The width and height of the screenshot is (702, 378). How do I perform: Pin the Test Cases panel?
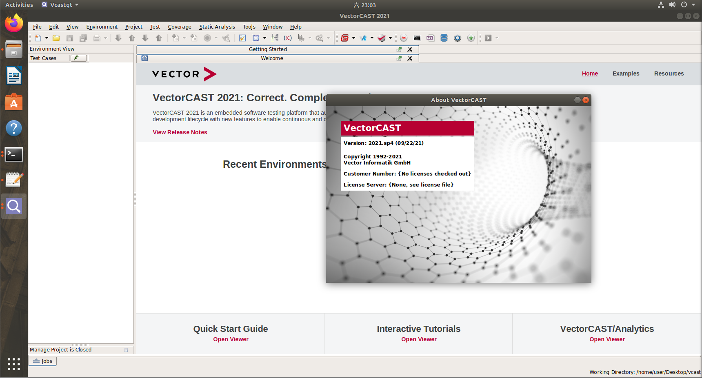pos(78,58)
